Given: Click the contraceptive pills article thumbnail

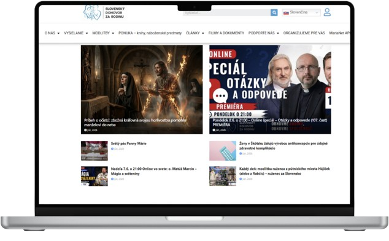Looking at the screenshot, I should coord(223,151).
